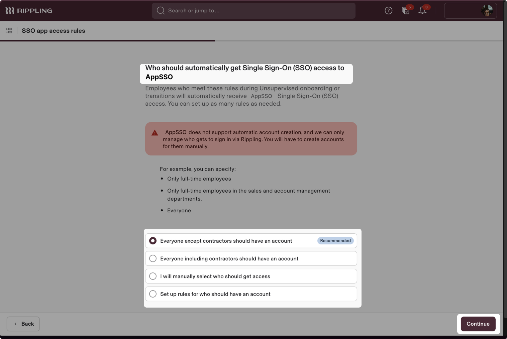Toggle the navigation sidebar menu icon
The image size is (507, 339).
tap(9, 31)
